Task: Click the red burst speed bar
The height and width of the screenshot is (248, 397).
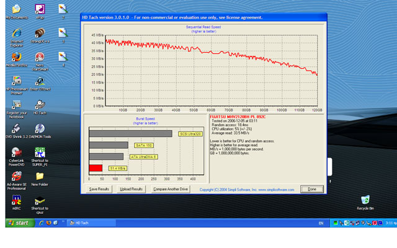Action: point(96,168)
